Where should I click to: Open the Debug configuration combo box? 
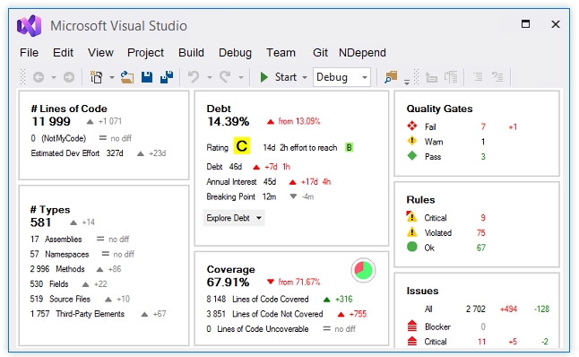[x=342, y=77]
